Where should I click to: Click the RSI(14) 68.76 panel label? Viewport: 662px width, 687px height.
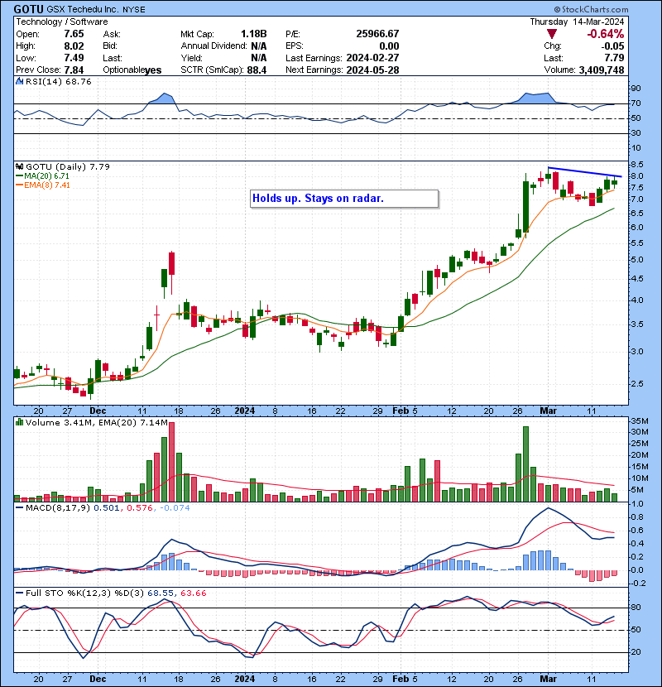coord(58,81)
